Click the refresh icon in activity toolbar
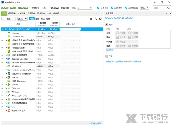The height and width of the screenshot is (126, 173). pyautogui.click(x=96, y=19)
